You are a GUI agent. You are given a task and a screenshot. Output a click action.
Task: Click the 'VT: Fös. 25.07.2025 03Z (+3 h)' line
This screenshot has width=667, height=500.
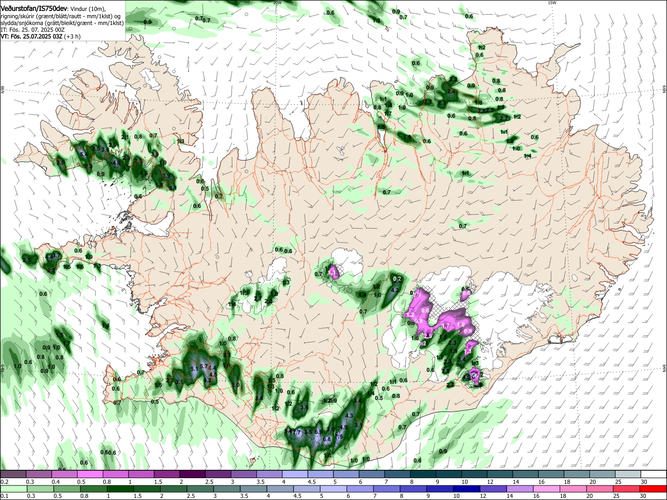point(41,36)
